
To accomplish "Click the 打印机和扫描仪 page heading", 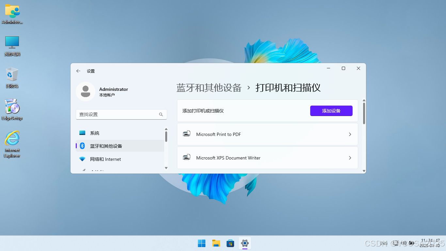I will [288, 88].
